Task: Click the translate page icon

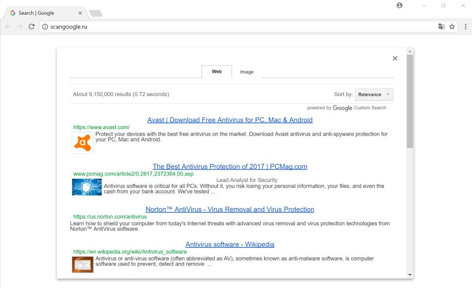Action: 441,27
